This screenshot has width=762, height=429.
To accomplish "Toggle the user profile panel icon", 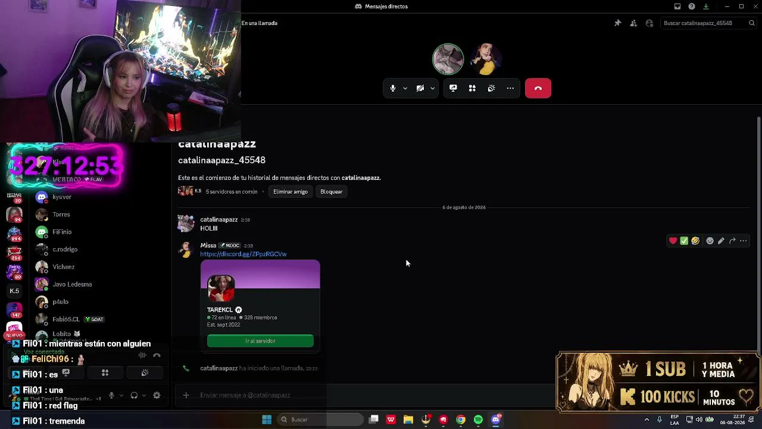I will pos(649,23).
